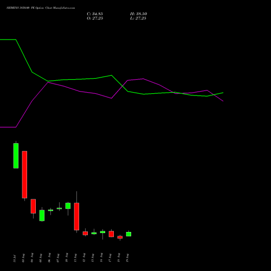
Task: Click the red 11 Aug candlestick
Action: click(x=76, y=216)
